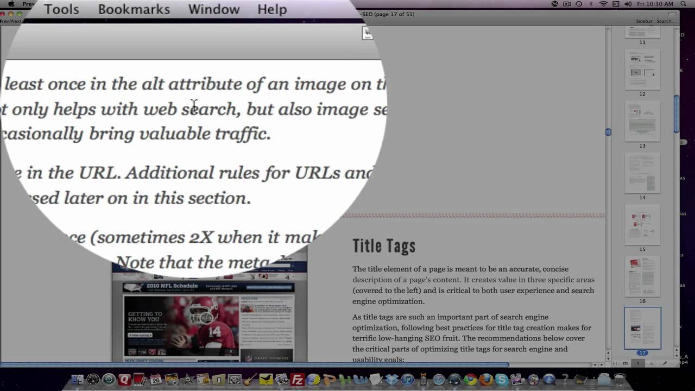
Task: Click the horizontal scrollbar thumb below the document
Action: [254, 364]
